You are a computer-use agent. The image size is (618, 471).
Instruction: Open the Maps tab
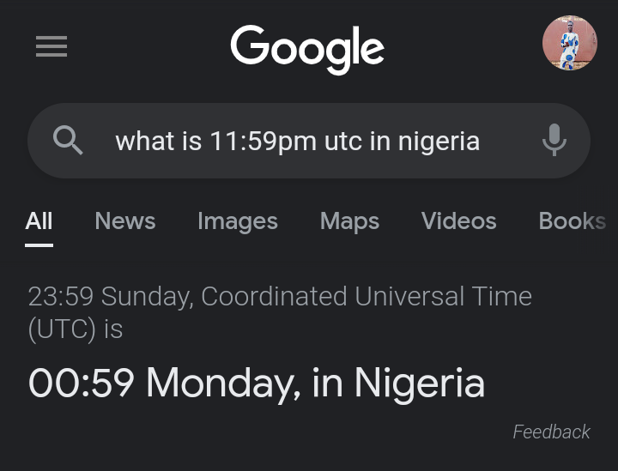coord(349,221)
